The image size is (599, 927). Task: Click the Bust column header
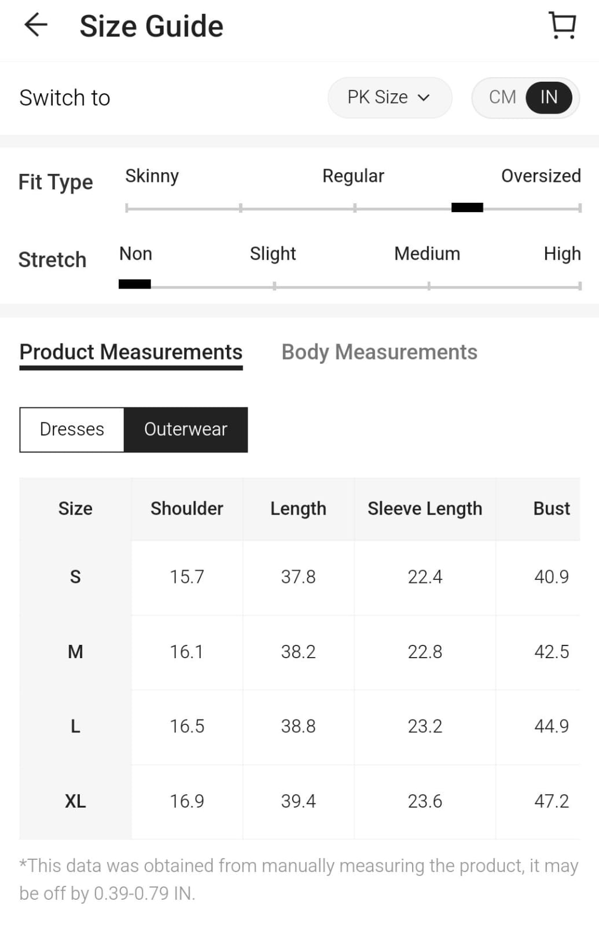tap(551, 509)
